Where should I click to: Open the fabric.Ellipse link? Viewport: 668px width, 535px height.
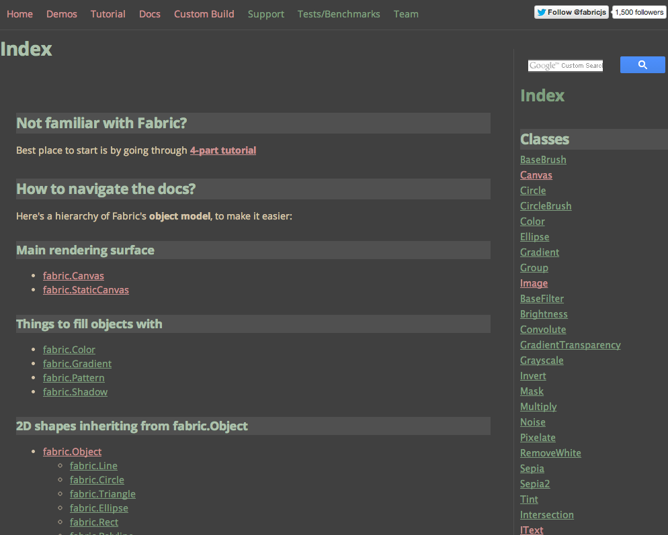99,507
